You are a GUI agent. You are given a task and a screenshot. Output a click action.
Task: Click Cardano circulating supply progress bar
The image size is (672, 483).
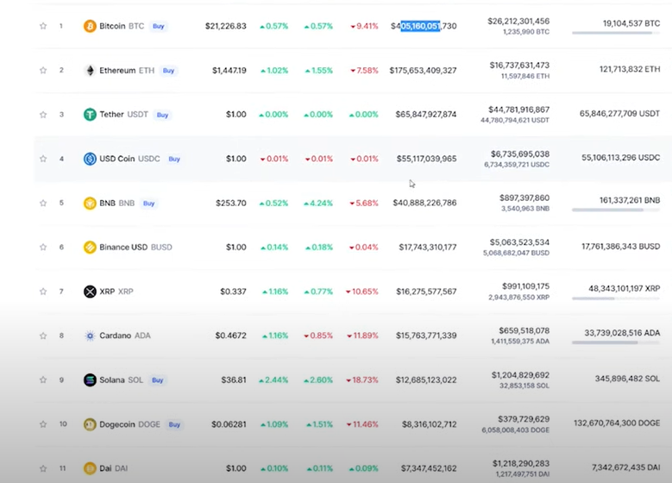[x=616, y=342]
